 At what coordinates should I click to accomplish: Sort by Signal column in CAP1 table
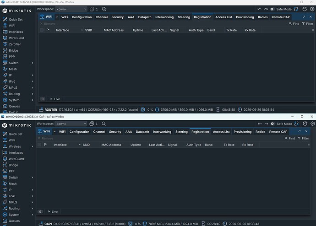tap(172, 145)
